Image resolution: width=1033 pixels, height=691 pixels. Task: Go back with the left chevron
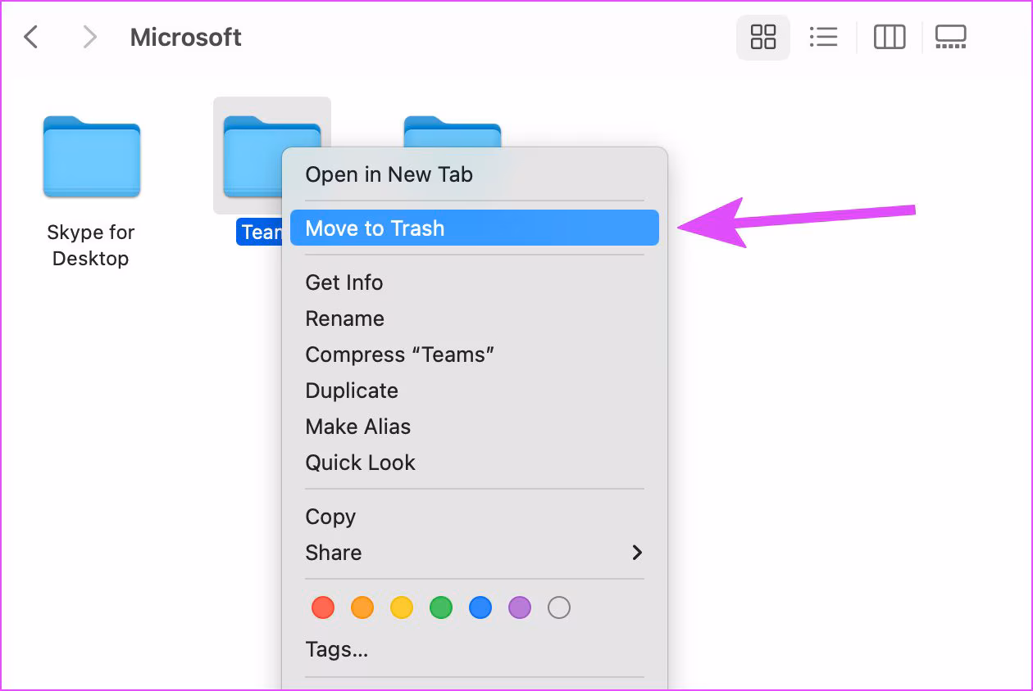pyautogui.click(x=31, y=37)
